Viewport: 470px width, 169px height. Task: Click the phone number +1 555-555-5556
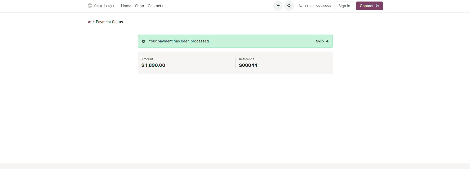click(x=317, y=6)
